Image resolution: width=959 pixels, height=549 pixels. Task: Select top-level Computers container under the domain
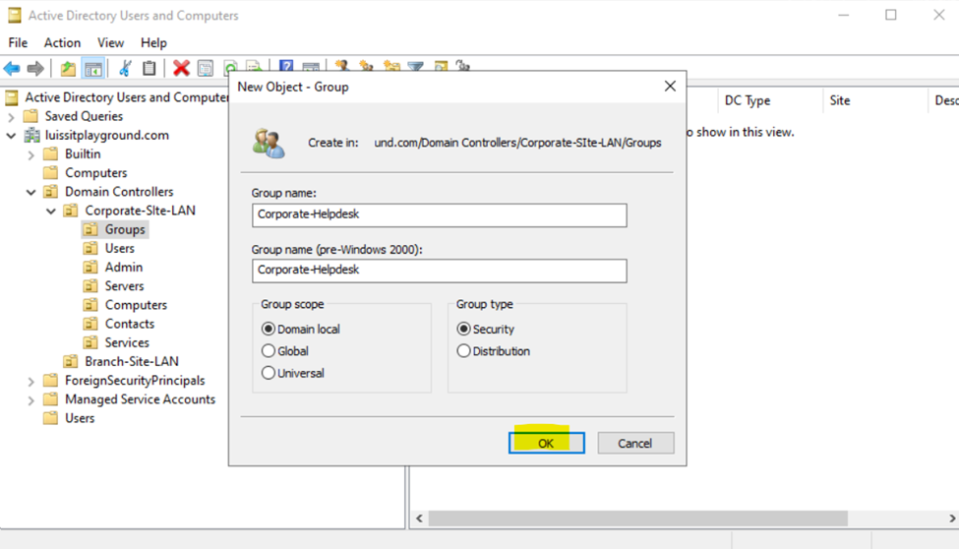point(96,172)
